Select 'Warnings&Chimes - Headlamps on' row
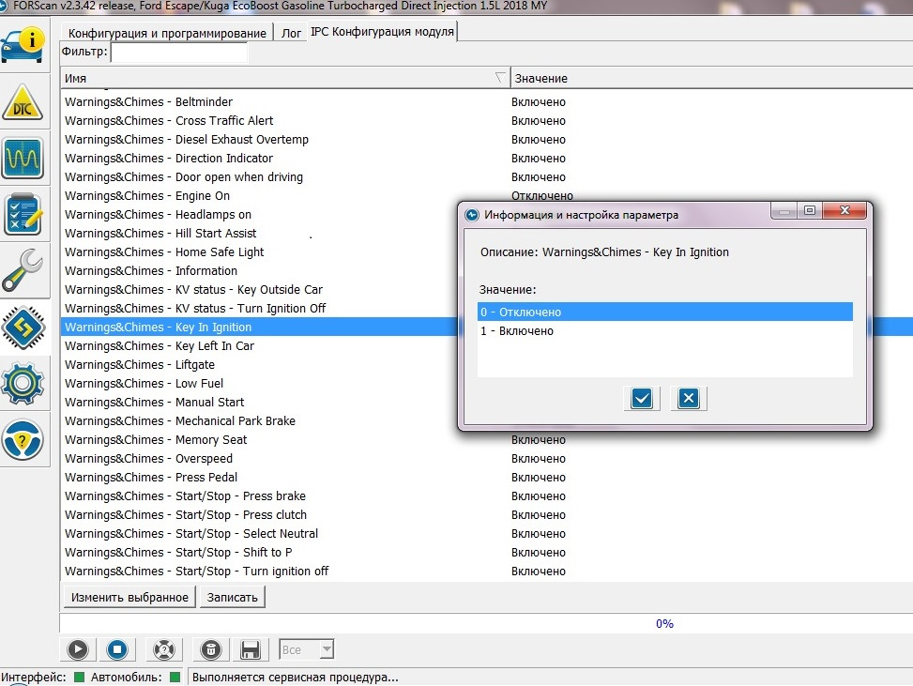 coord(259,214)
